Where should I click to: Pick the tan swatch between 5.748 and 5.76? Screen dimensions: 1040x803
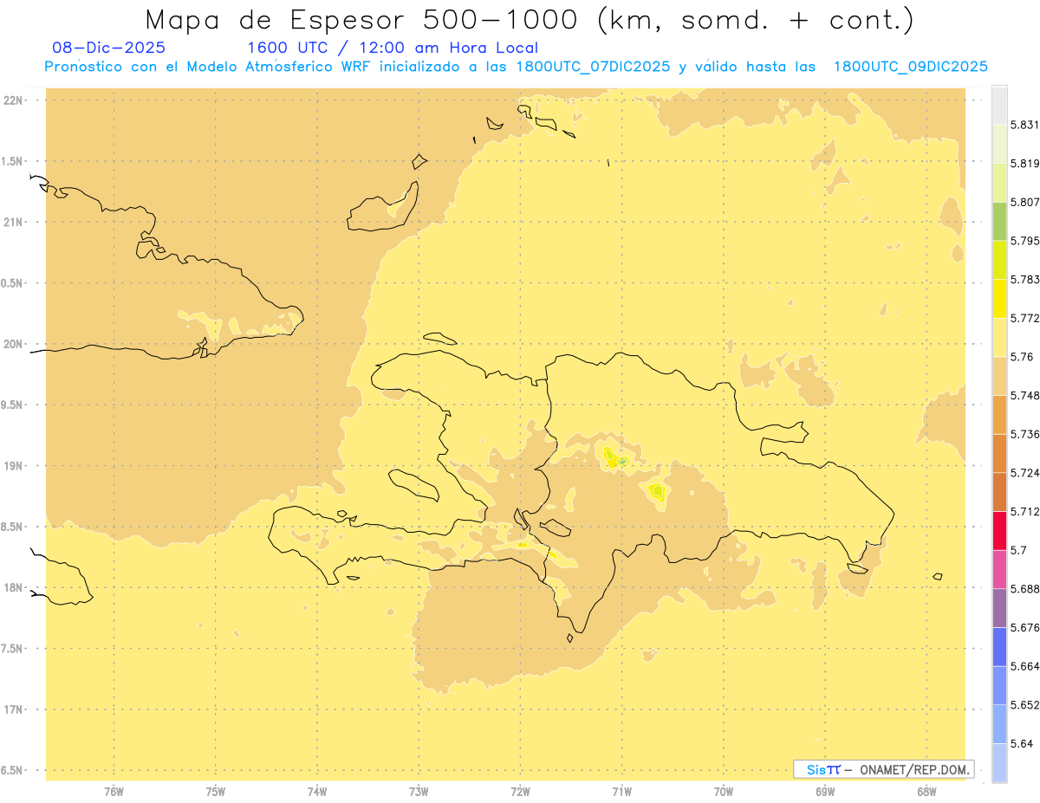coord(999,376)
